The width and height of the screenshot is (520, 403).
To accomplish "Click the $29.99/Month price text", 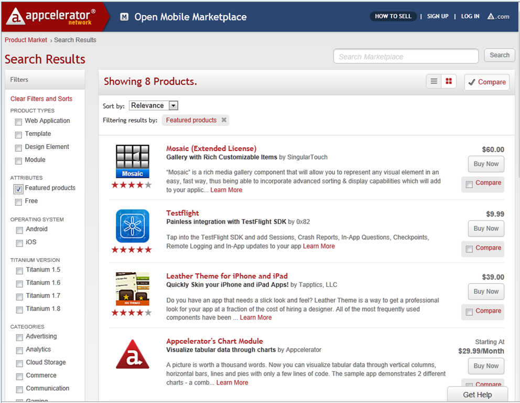I will tap(481, 351).
